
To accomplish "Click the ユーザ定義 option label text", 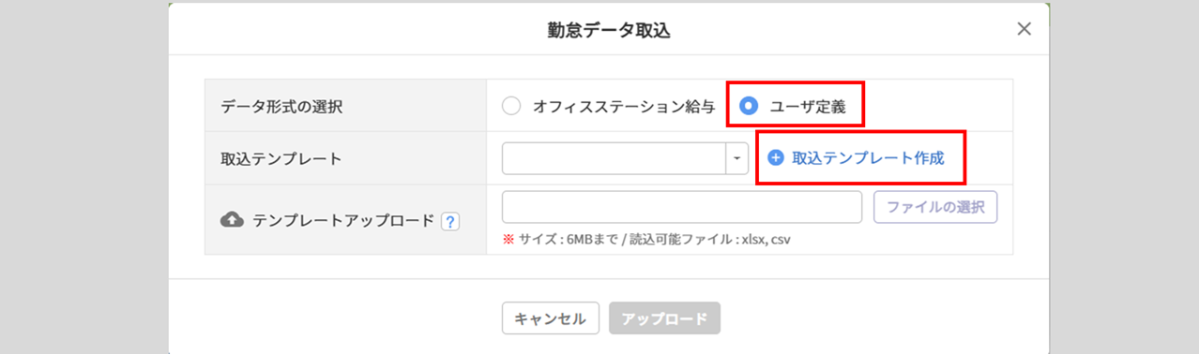I will click(808, 107).
